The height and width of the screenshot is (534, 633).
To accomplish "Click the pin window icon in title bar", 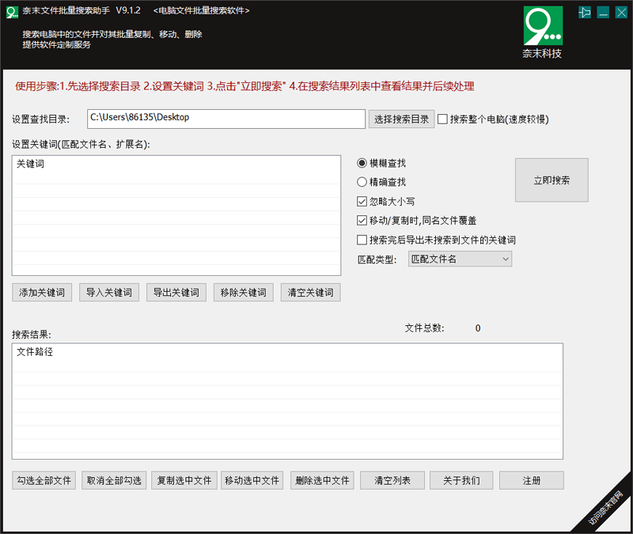I will [x=585, y=12].
